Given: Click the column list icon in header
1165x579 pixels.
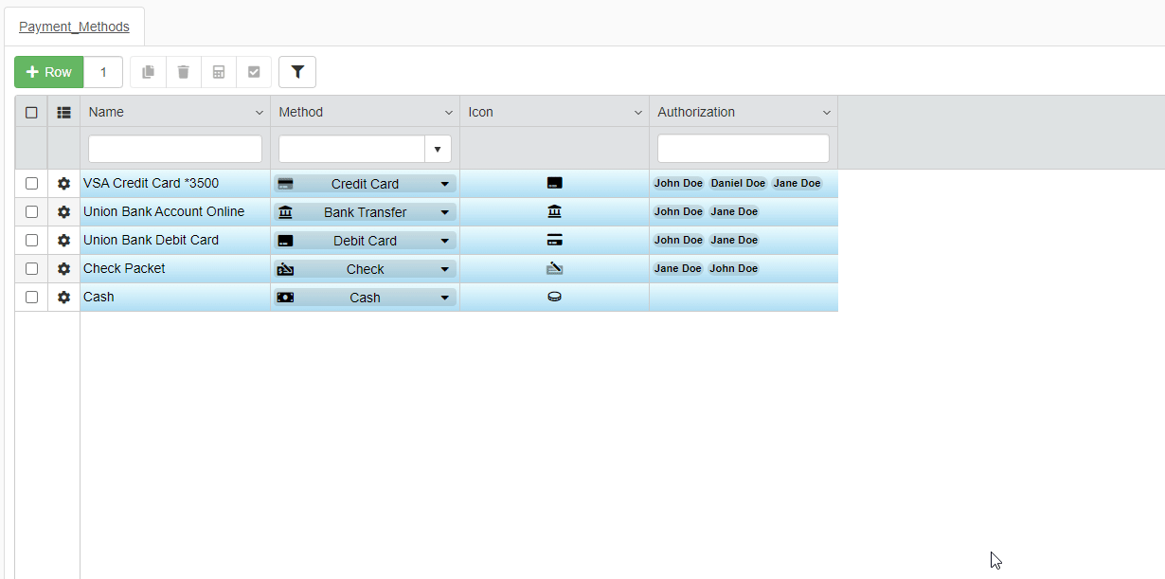Looking at the screenshot, I should pyautogui.click(x=63, y=112).
